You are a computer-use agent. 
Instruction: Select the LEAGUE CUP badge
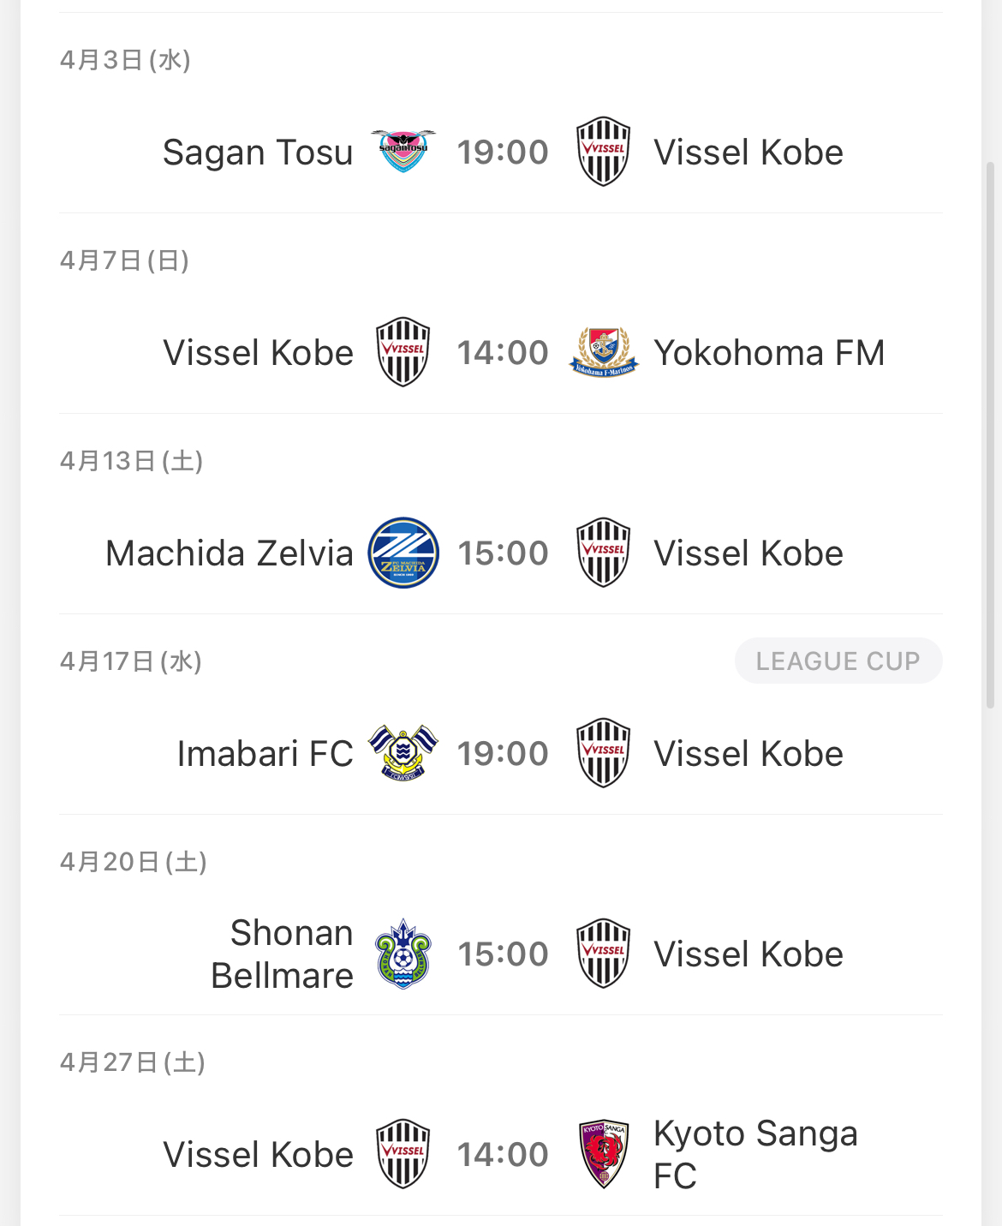[838, 661]
